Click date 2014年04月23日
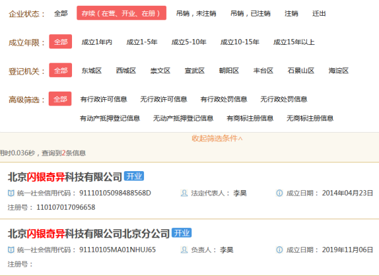The height and width of the screenshot is (276, 379). (347, 193)
